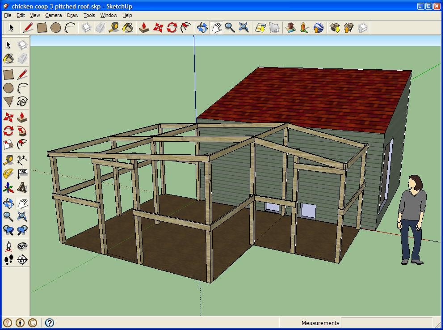Pick the Circle tool in the left tool set
The height and width of the screenshot is (330, 445).
(8, 88)
